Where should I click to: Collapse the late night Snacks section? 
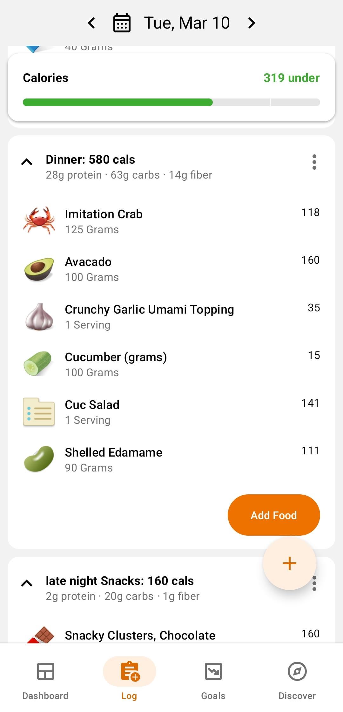coord(27,583)
